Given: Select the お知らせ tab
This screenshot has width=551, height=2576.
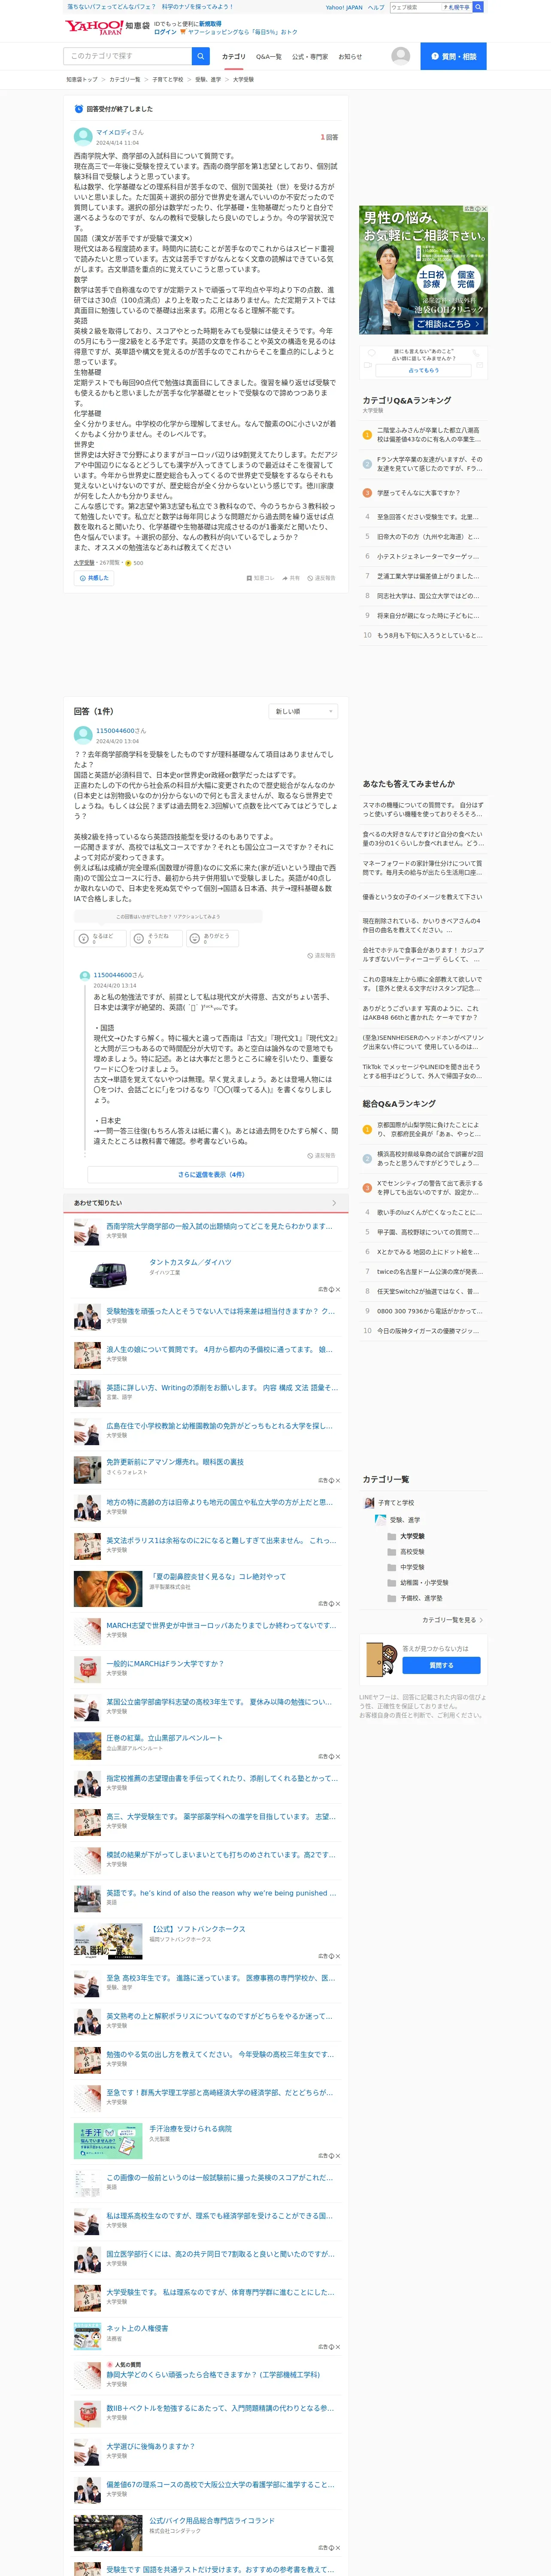Looking at the screenshot, I should coord(350,57).
